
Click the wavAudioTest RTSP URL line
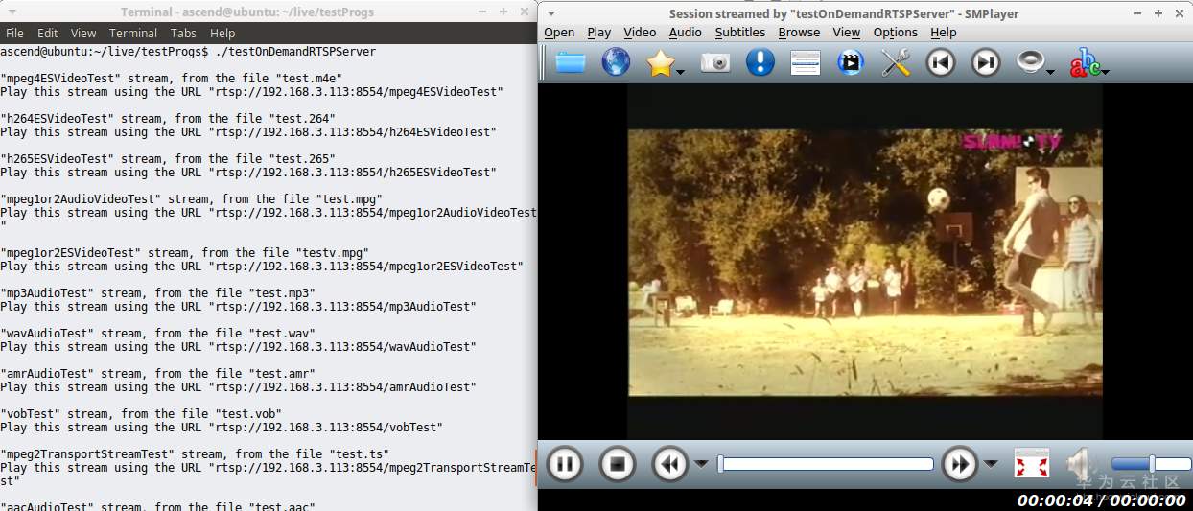[238, 347]
